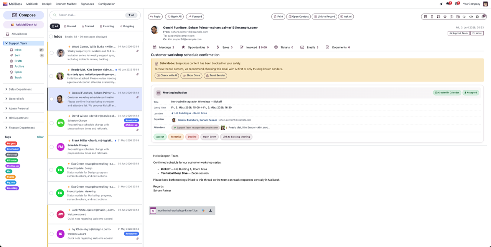Viewport: 491px width, 247px height.
Task: Open the Drafts folder
Action: tap(18, 61)
